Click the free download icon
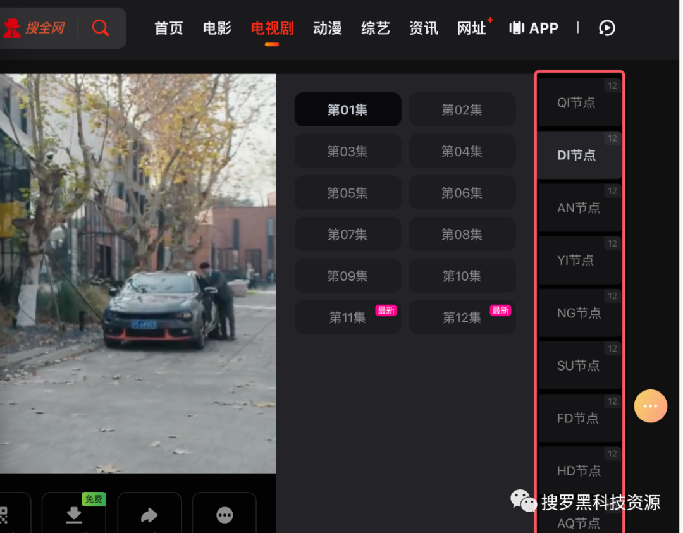 tap(75, 515)
